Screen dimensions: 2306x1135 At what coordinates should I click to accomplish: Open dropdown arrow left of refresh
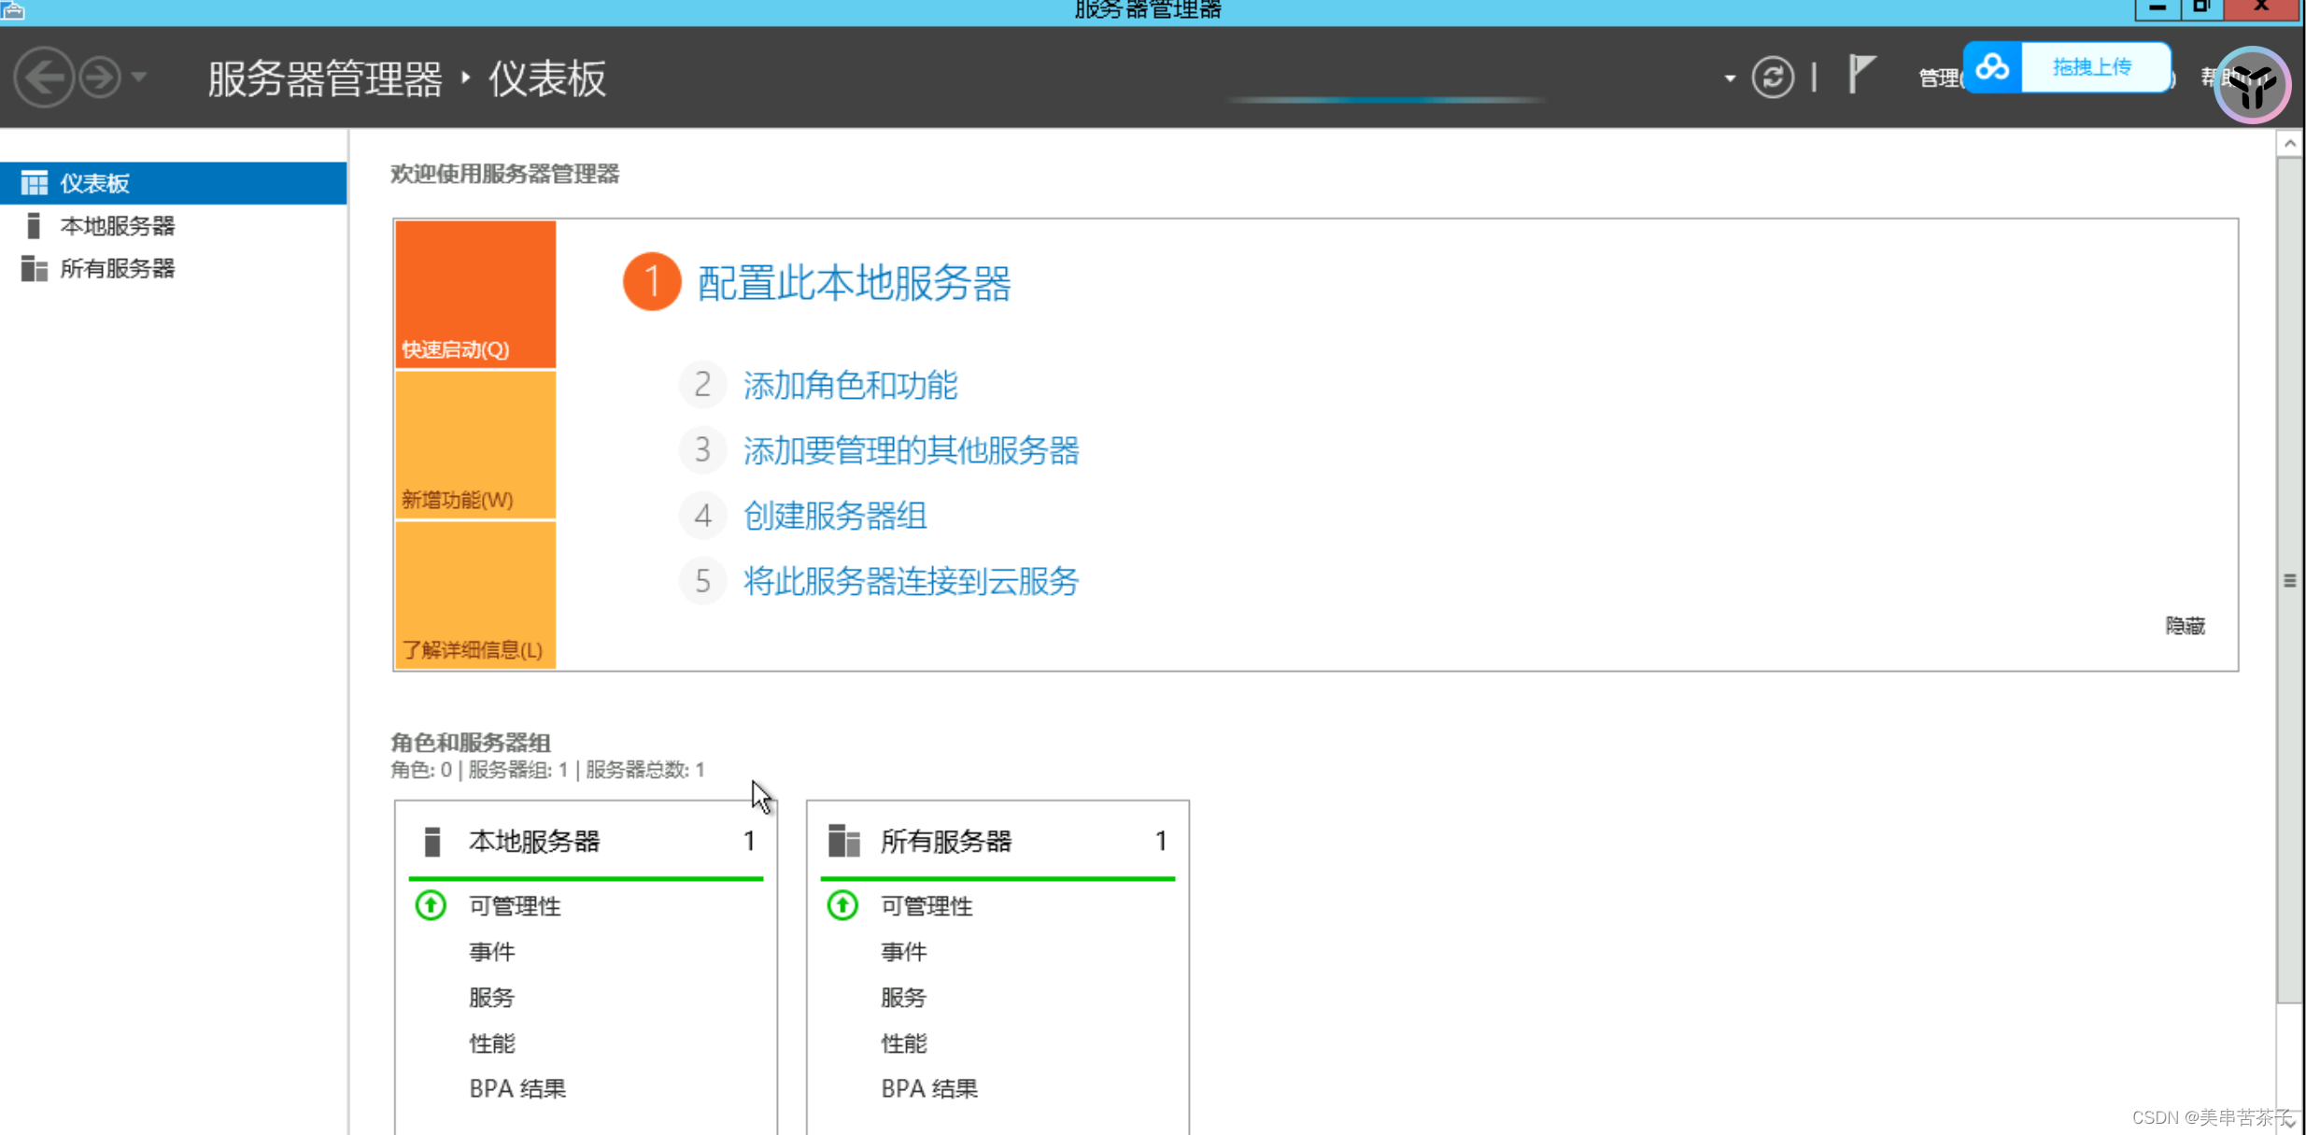(1730, 78)
